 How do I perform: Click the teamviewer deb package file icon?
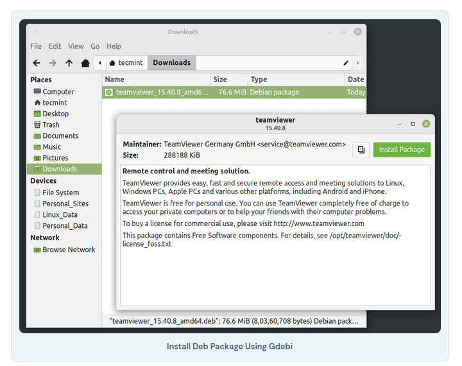tap(108, 92)
